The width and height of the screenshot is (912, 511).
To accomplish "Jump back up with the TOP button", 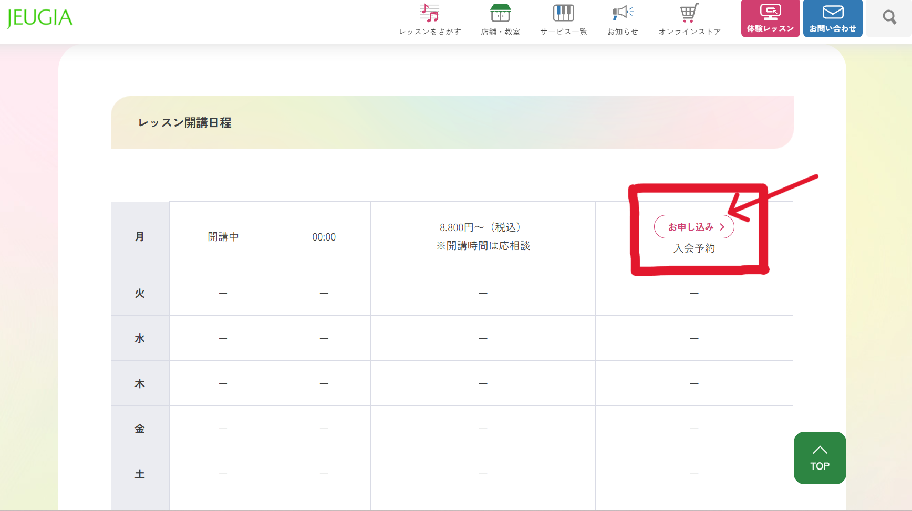I will click(x=820, y=458).
